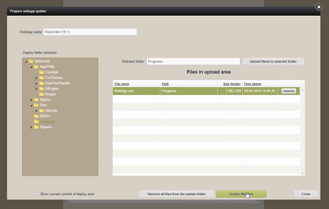Click Upload file(s) to selected folder

point(273,62)
